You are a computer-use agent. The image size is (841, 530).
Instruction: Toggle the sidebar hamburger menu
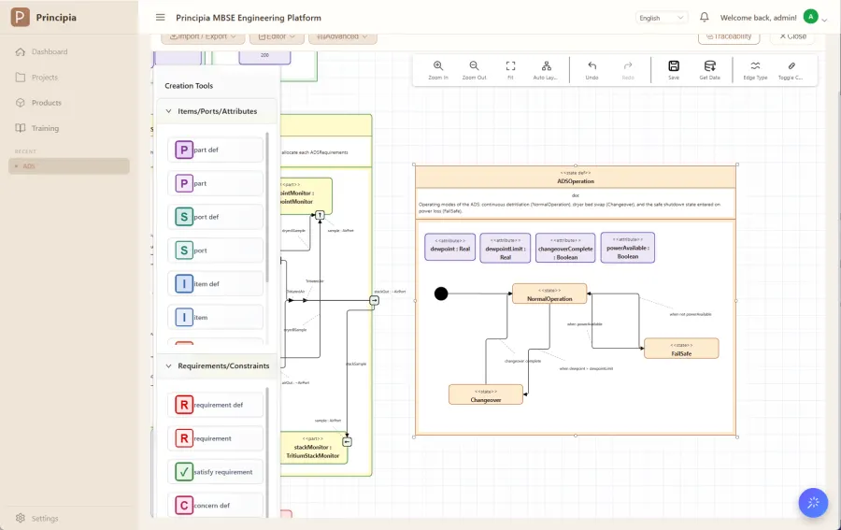click(161, 17)
